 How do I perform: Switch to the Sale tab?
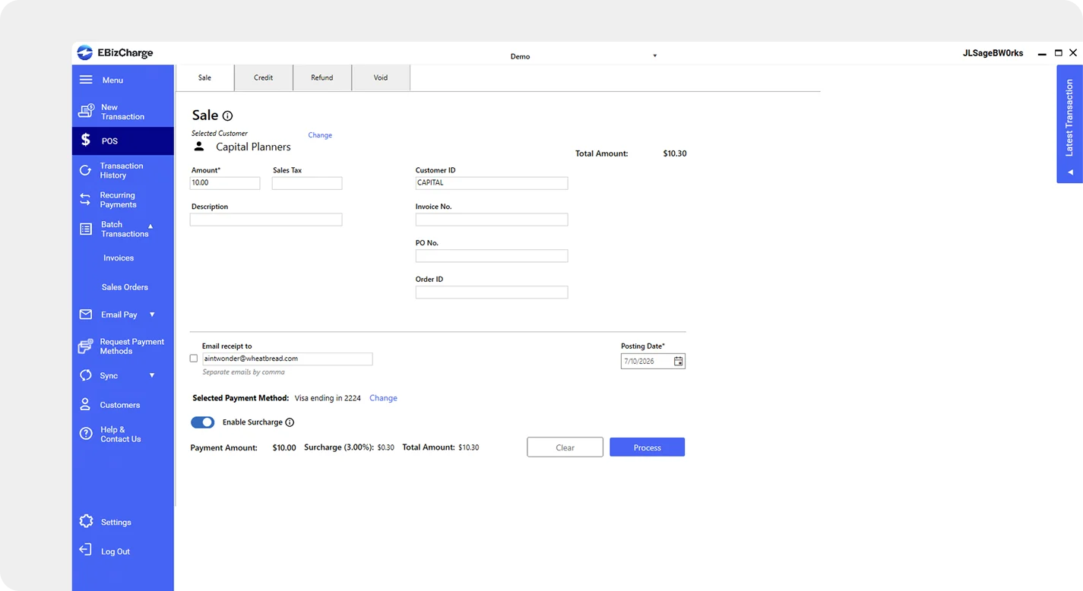(x=204, y=77)
